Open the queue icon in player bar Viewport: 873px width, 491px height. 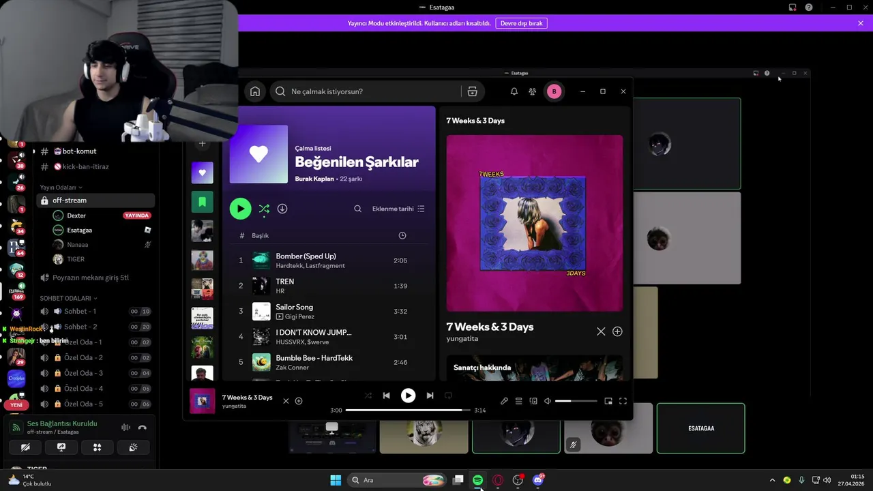click(518, 401)
